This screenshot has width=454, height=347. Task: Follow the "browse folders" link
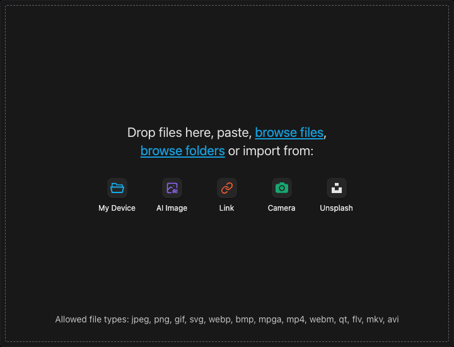183,151
